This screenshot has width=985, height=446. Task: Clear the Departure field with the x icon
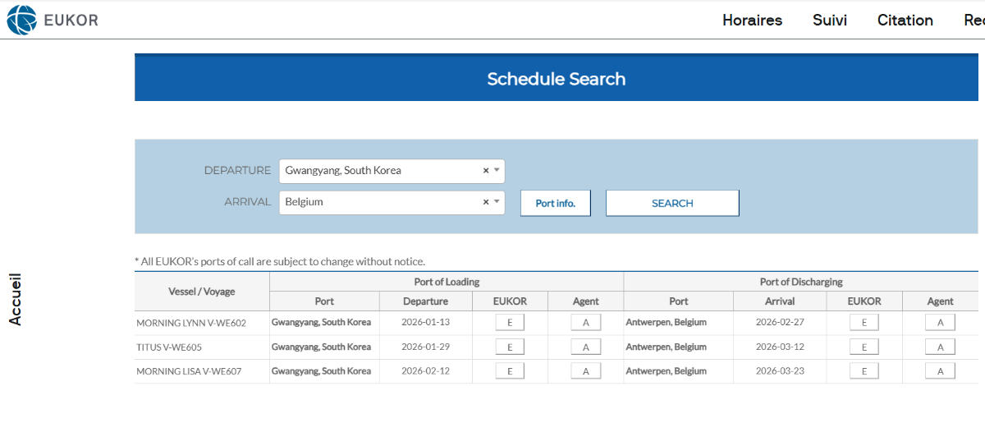coord(485,171)
